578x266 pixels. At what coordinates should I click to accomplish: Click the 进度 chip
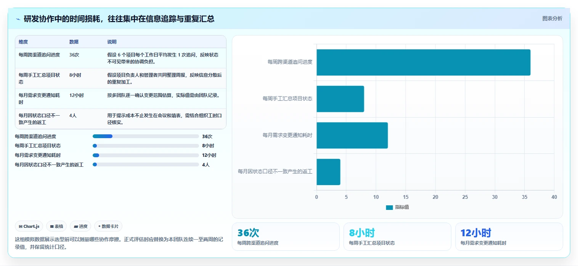pos(80,226)
